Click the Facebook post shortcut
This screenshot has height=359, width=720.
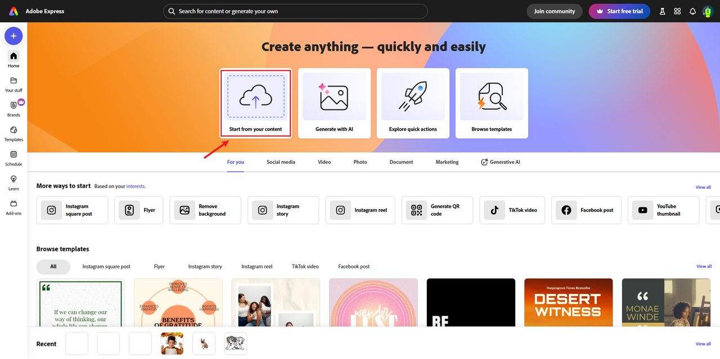(586, 210)
